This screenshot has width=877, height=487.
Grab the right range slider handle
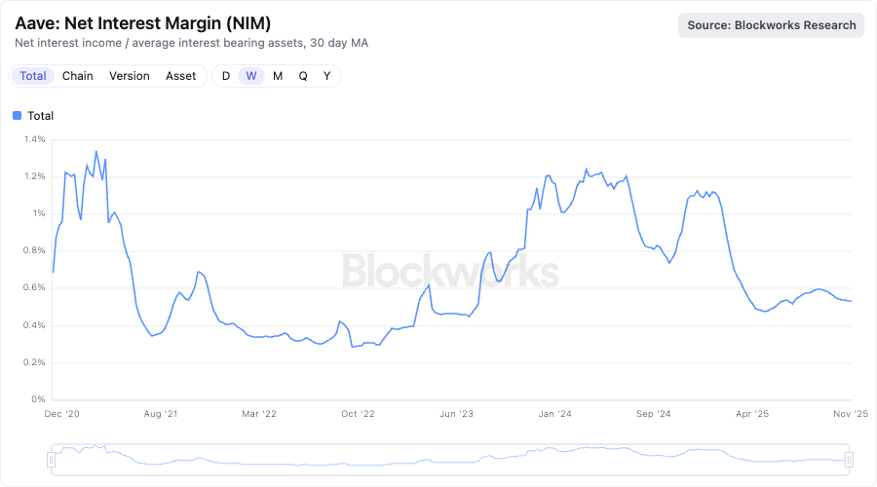(849, 460)
